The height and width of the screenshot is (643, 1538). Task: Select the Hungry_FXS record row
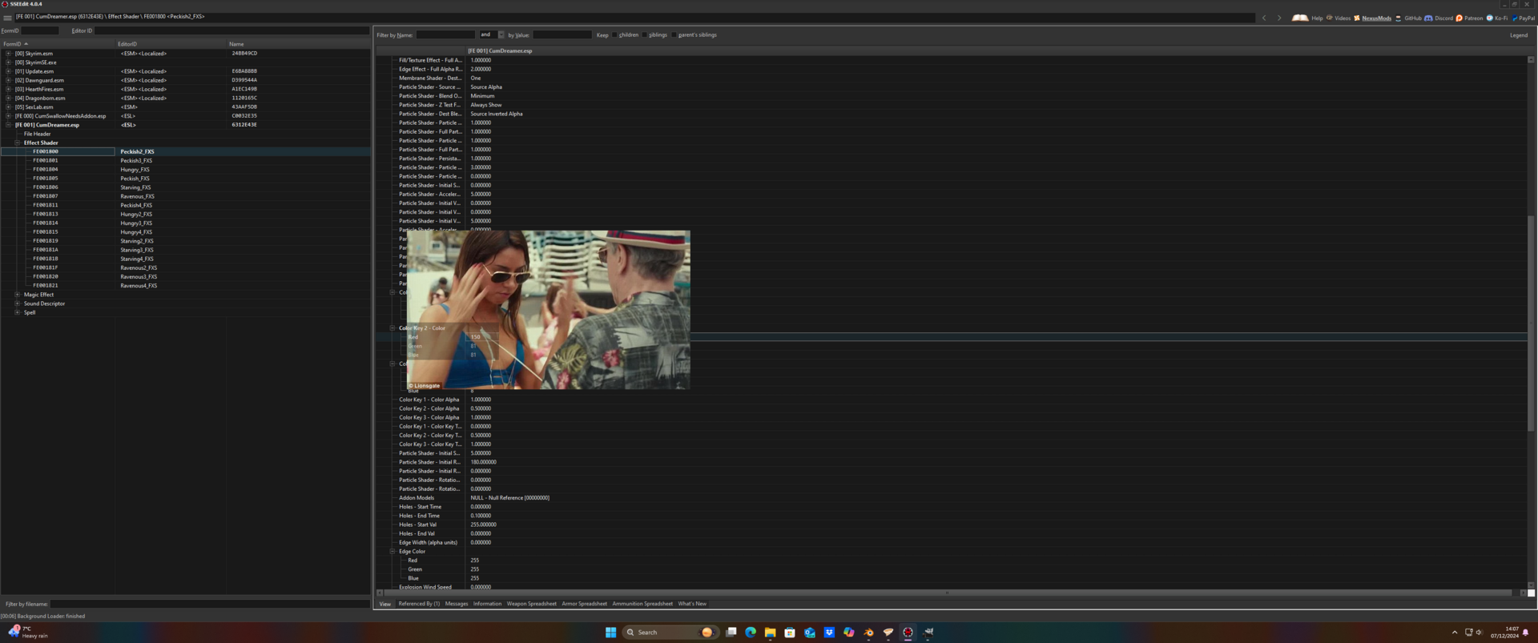click(185, 170)
